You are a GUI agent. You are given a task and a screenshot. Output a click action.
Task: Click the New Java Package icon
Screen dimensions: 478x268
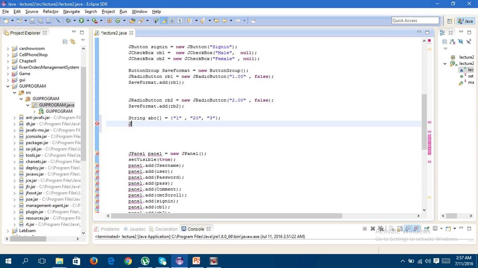(x=110, y=20)
